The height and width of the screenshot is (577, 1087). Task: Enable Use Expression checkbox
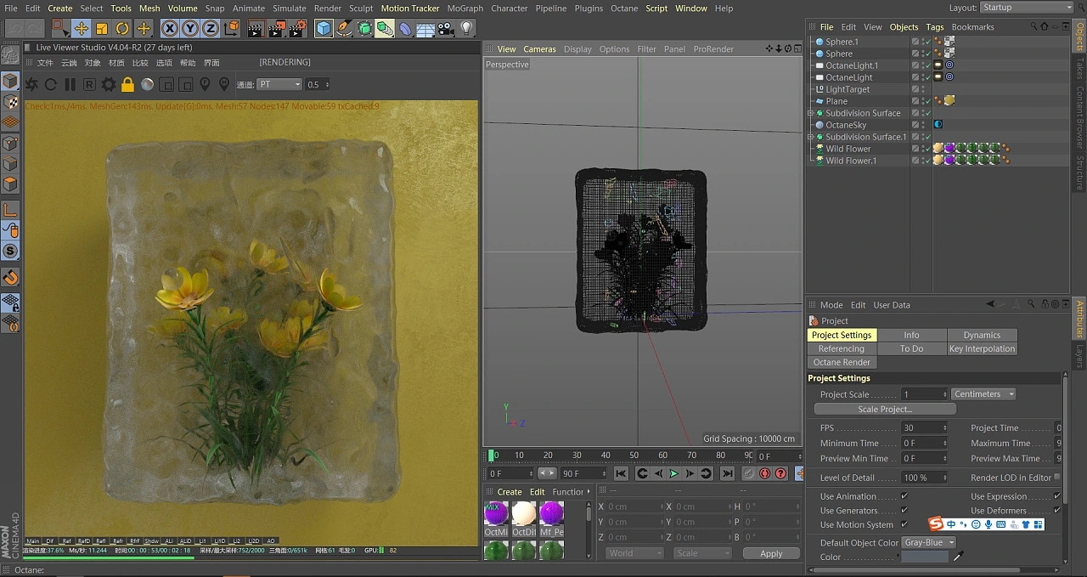coord(1057,496)
